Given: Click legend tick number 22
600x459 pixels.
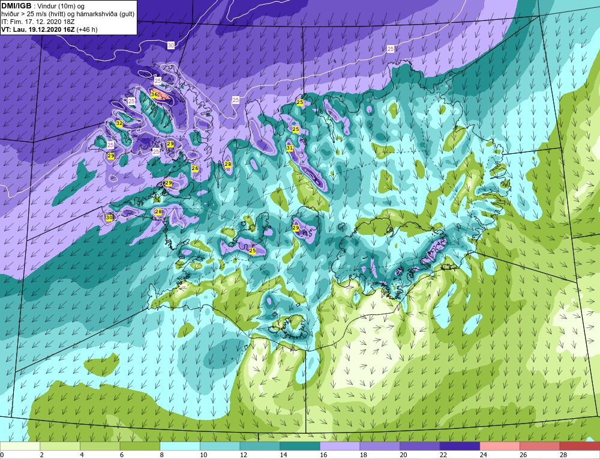Looking at the screenshot, I should pos(443,455).
